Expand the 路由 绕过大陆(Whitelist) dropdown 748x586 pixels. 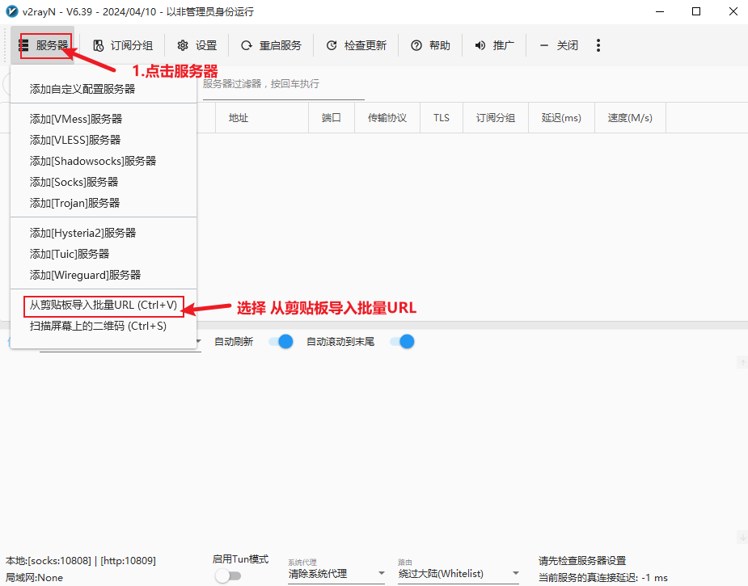coord(459,574)
